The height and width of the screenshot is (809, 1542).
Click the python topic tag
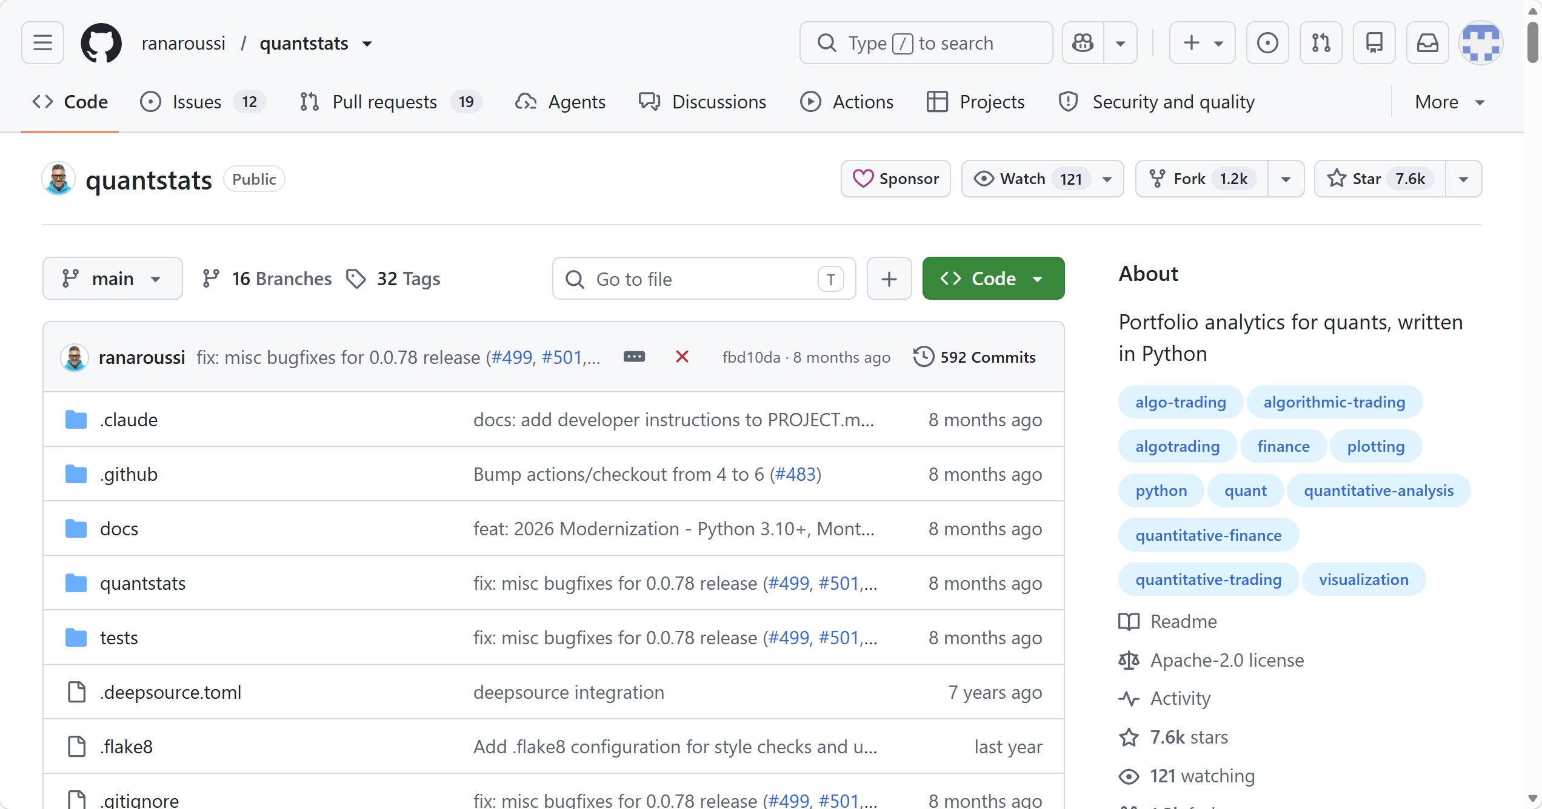(1161, 490)
